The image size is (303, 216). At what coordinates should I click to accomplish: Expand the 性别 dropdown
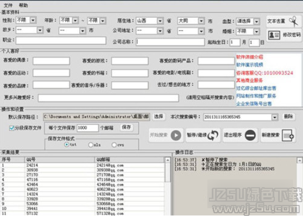click(x=33, y=20)
